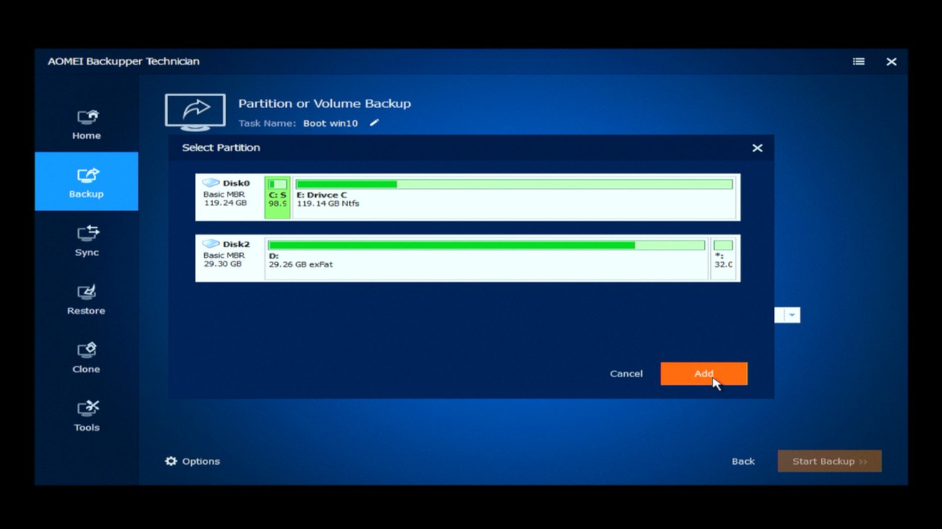Click the 119.14 GB Ntfs label

tap(328, 204)
